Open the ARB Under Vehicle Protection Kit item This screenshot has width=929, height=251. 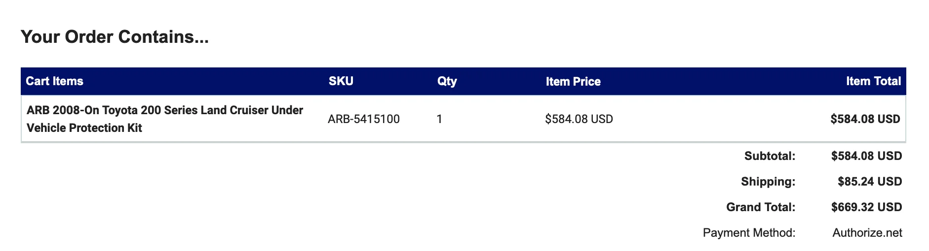(164, 119)
